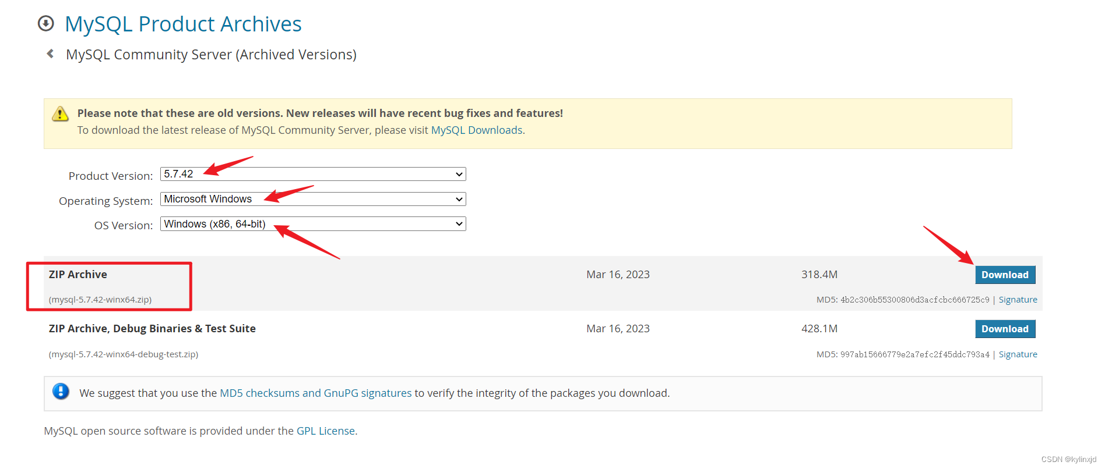The image size is (1105, 469).
Task: Click the MySQL Product Archives heading
Action: [x=183, y=24]
